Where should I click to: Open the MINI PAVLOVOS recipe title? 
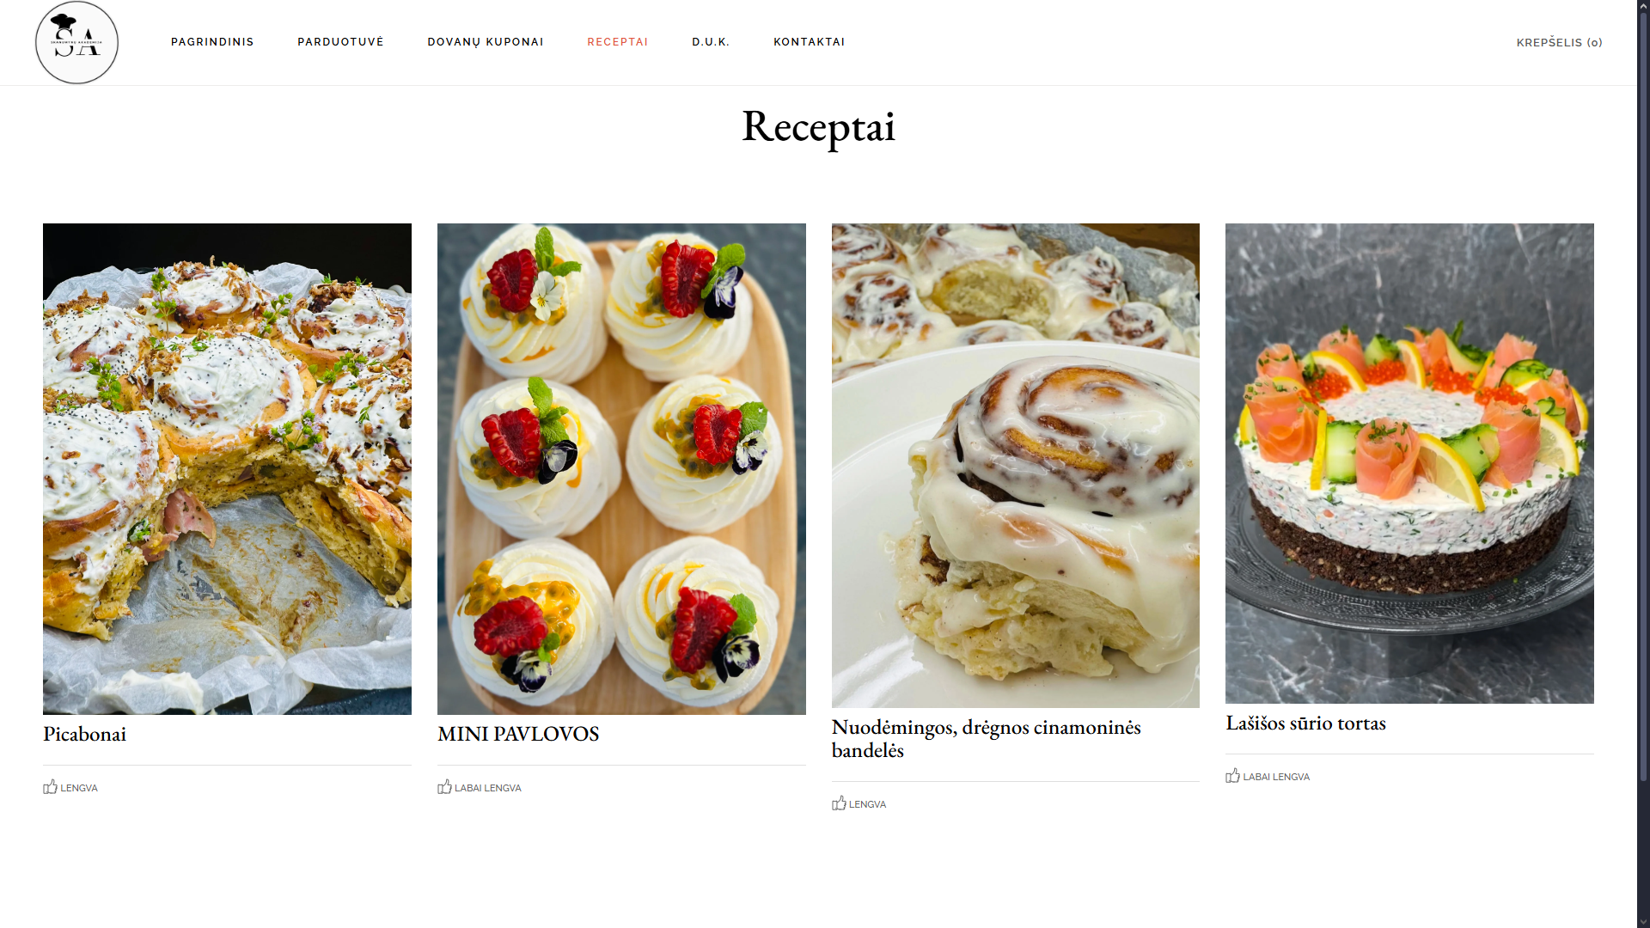tap(518, 734)
